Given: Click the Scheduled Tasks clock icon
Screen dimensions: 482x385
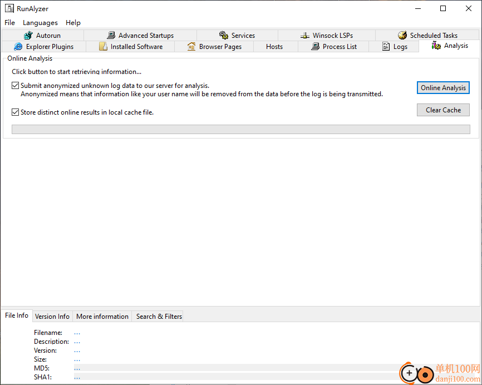Looking at the screenshot, I should pos(402,36).
